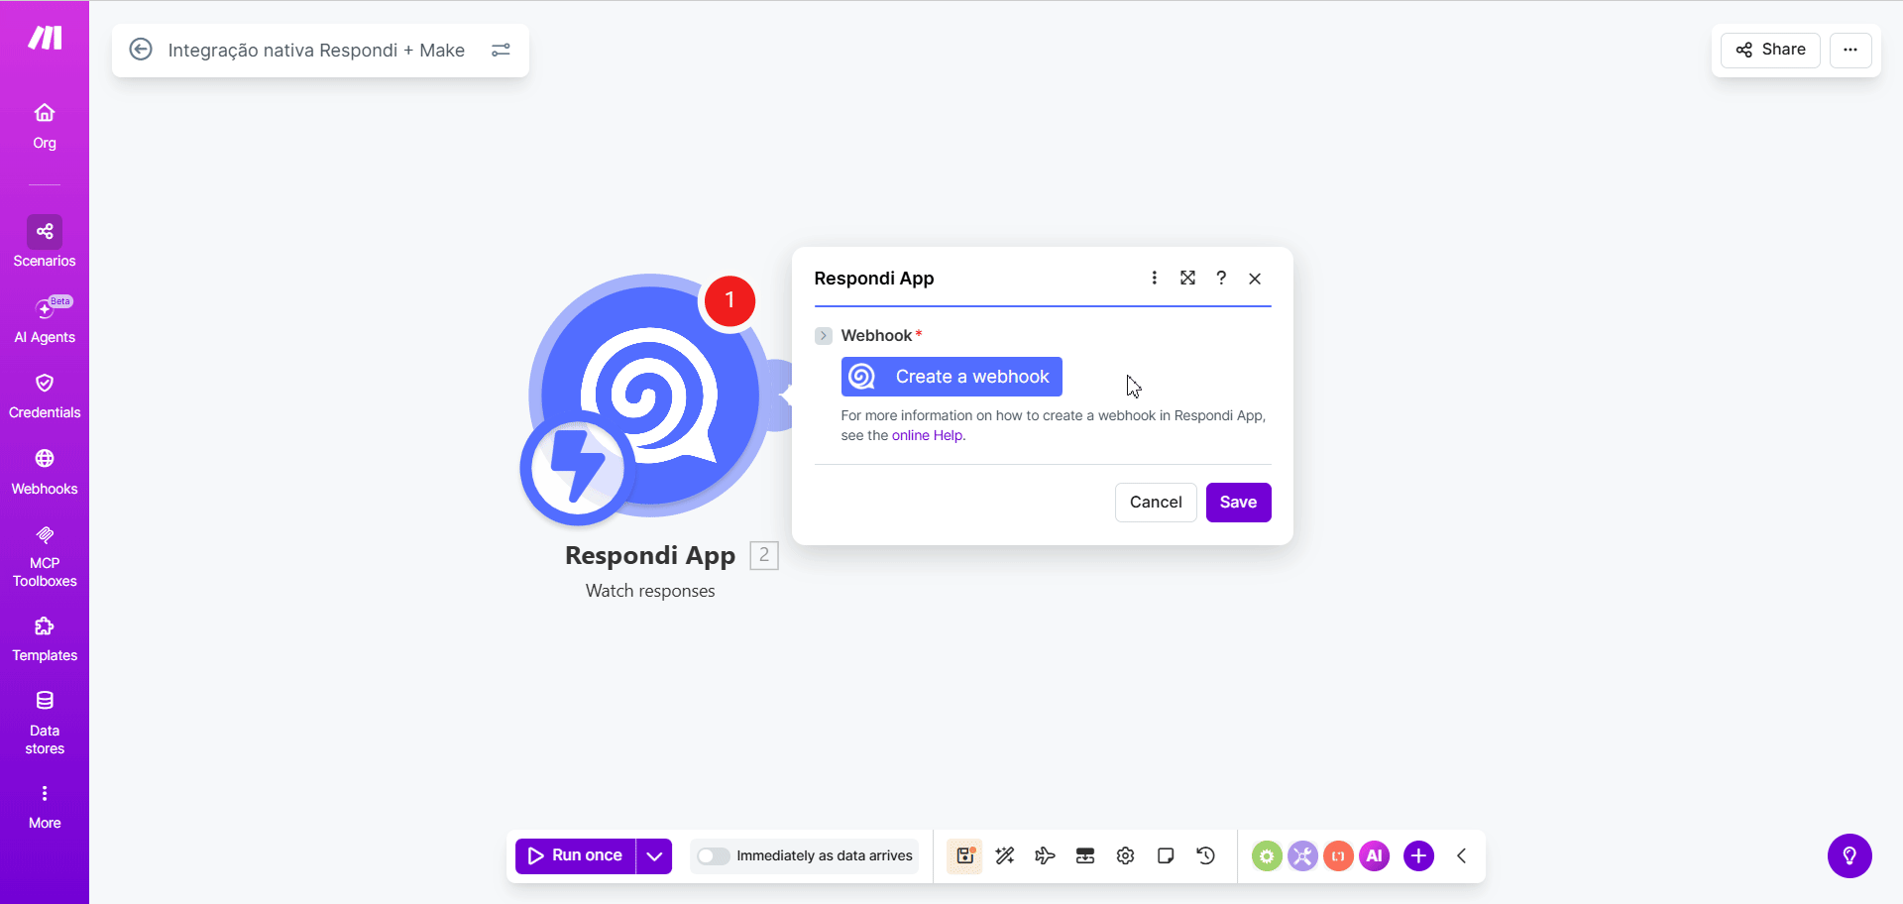
Task: Click the pink AI tools icon
Action: click(1374, 855)
